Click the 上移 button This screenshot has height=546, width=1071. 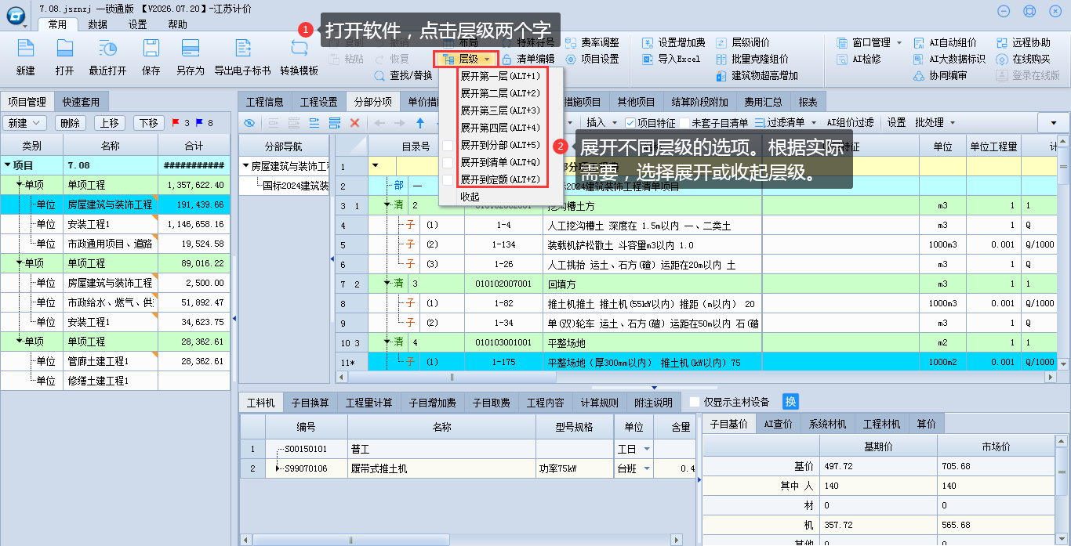pyautogui.click(x=110, y=123)
